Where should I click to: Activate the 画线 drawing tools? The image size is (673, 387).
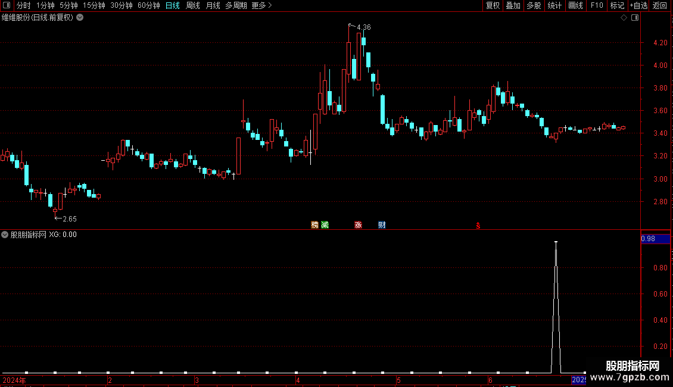click(575, 5)
